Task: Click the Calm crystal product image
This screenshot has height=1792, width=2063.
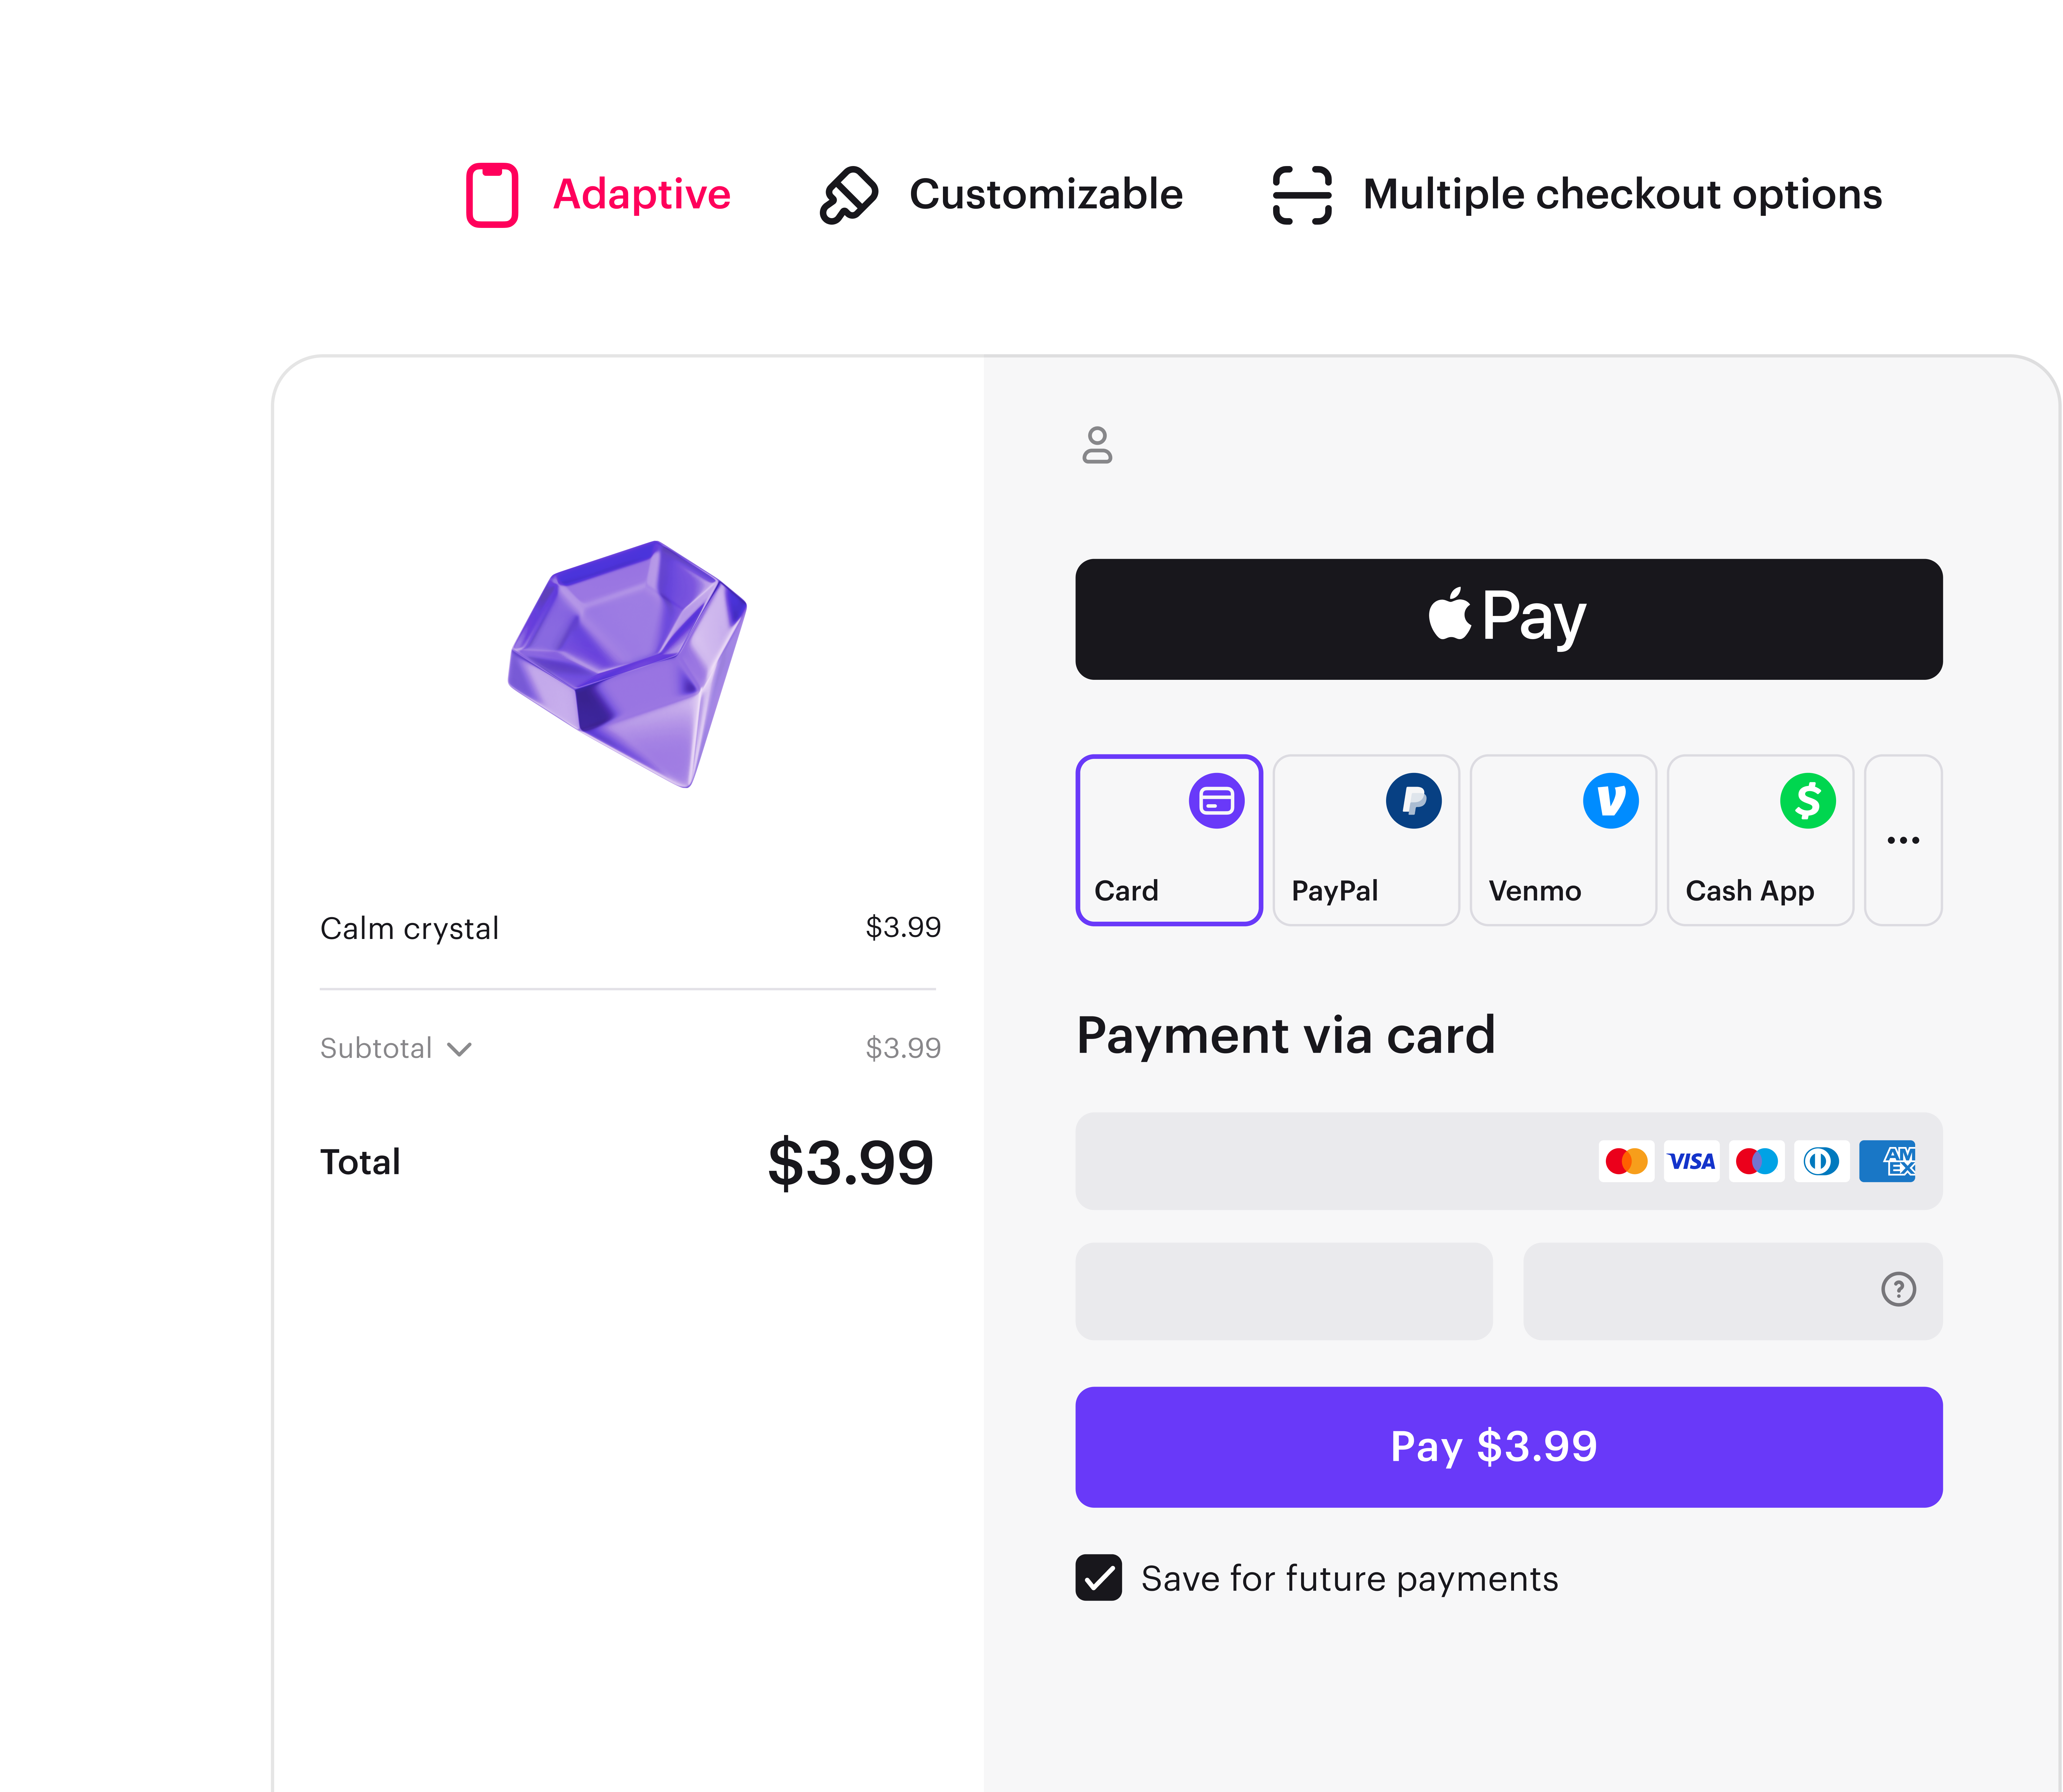Action: coord(628,664)
